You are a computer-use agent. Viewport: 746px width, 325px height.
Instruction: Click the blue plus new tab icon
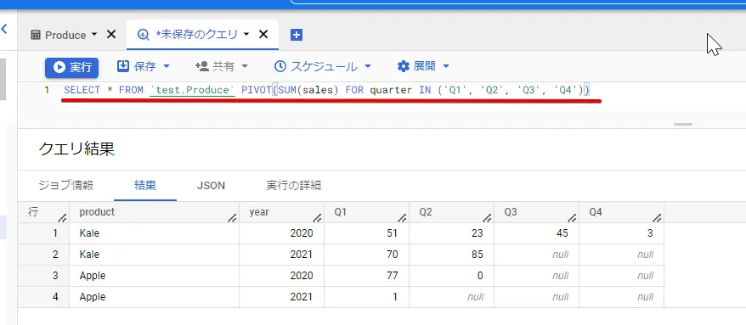[297, 35]
